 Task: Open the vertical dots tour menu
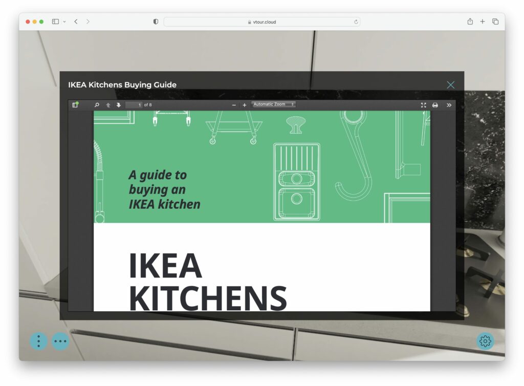[x=39, y=341]
